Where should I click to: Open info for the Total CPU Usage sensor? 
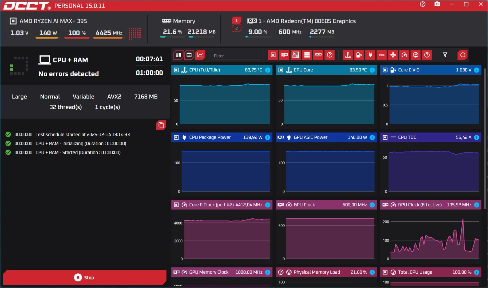pyautogui.click(x=477, y=272)
